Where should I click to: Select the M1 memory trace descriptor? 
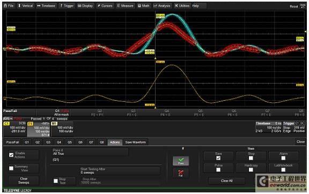(x=62, y=129)
